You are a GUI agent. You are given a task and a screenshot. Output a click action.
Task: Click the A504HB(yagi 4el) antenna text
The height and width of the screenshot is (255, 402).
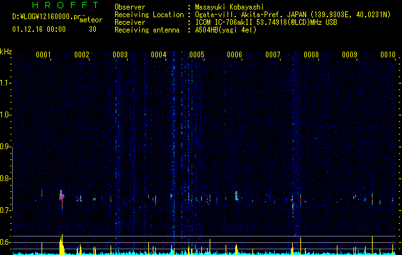[x=226, y=30]
